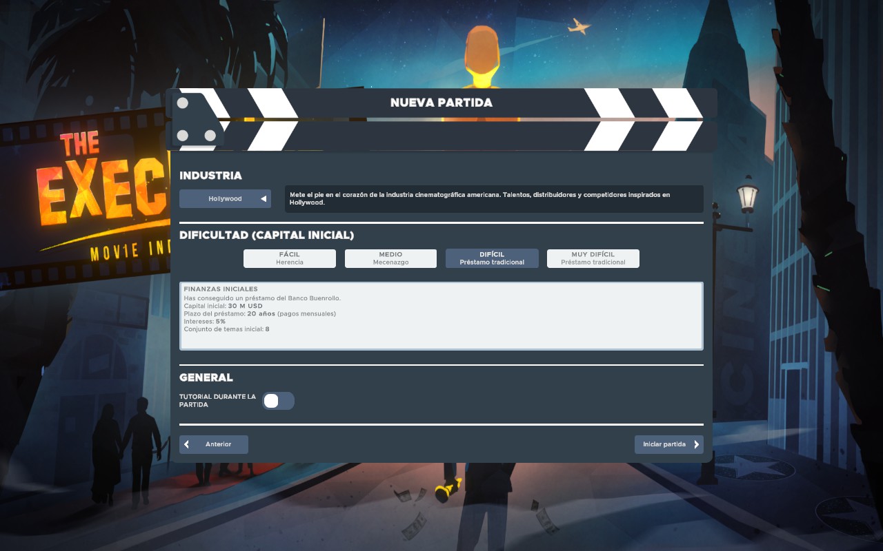Select Fácil difficulty (Herencia)
The image size is (883, 551).
click(290, 258)
